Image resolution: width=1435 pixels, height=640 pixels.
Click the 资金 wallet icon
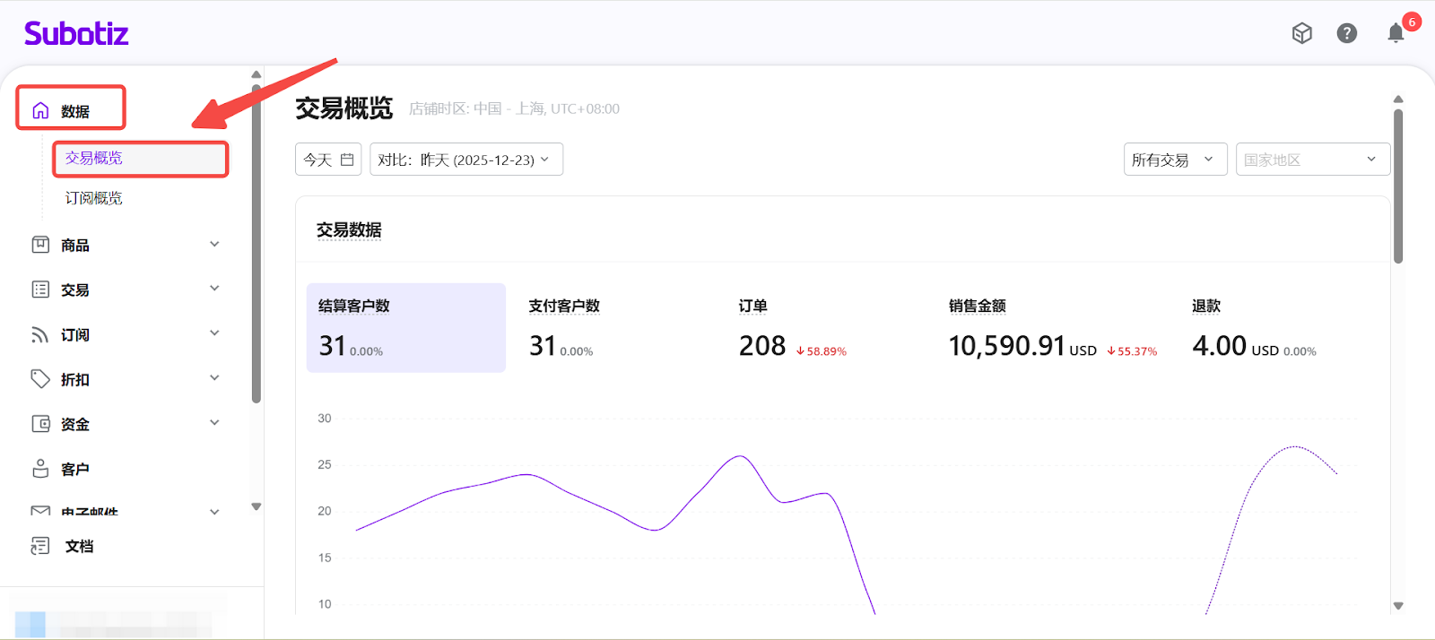[40, 424]
